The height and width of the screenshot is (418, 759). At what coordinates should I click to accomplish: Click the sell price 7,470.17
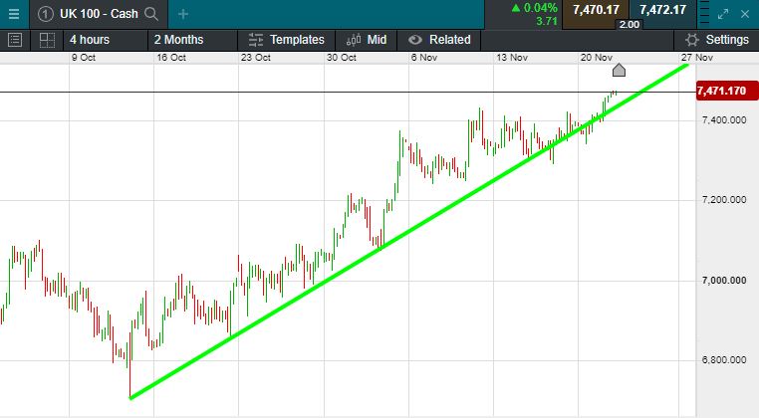point(596,10)
